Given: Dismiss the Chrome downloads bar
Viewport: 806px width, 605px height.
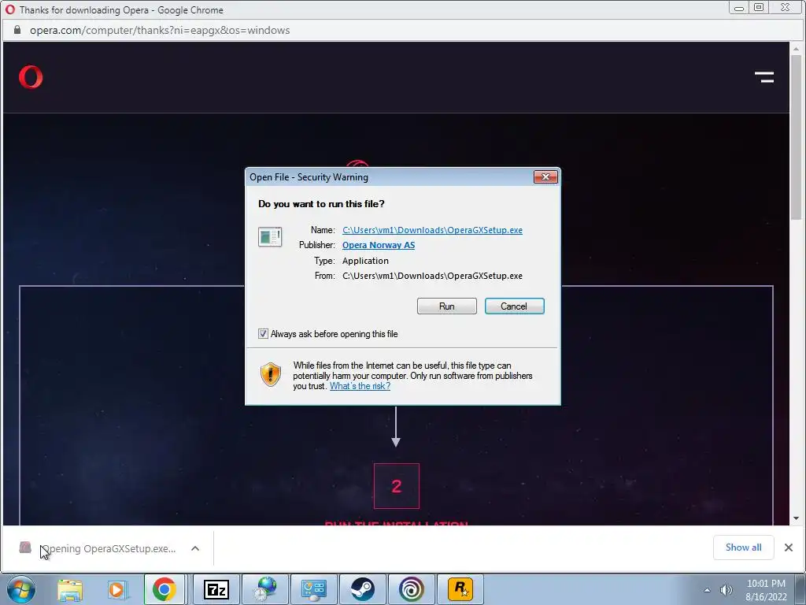Looking at the screenshot, I should 789,547.
